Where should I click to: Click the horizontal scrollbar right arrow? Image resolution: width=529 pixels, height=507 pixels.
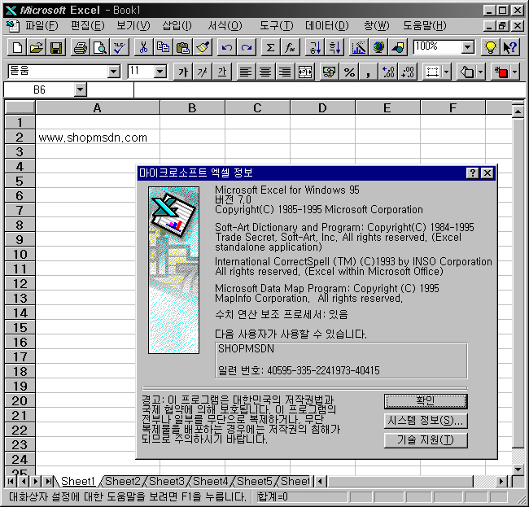click(501, 481)
